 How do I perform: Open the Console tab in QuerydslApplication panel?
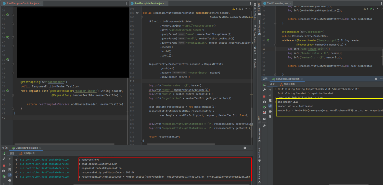point(12,153)
